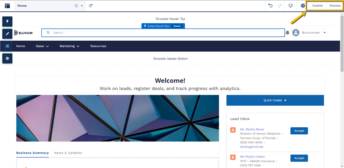Expand the Sales navigation menu

pyautogui.click(x=42, y=46)
